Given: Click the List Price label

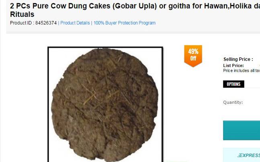Looking at the screenshot, I should pos(233,65).
